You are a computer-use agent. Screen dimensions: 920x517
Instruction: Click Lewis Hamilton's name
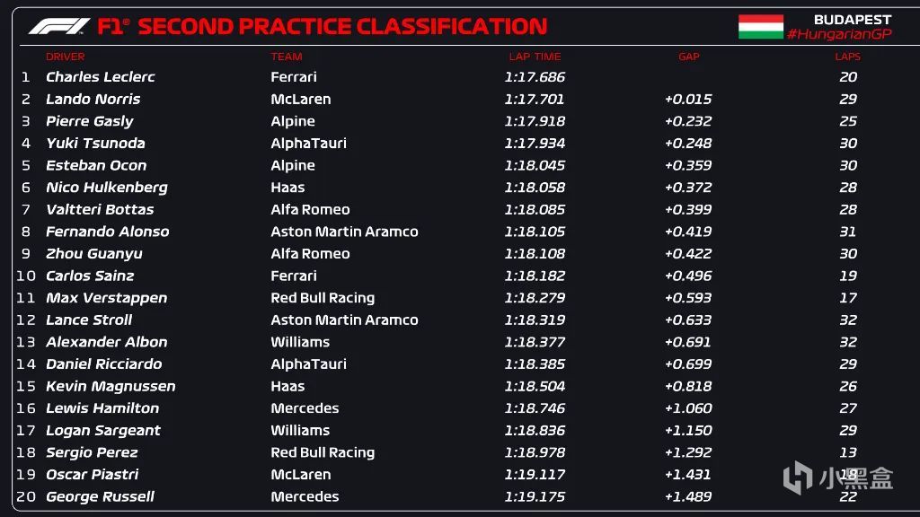tap(102, 408)
